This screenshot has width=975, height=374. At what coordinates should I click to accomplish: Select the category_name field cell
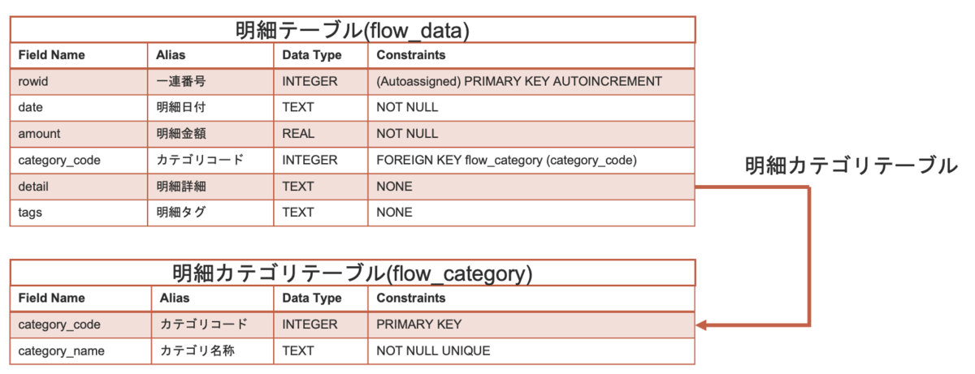[x=80, y=351]
